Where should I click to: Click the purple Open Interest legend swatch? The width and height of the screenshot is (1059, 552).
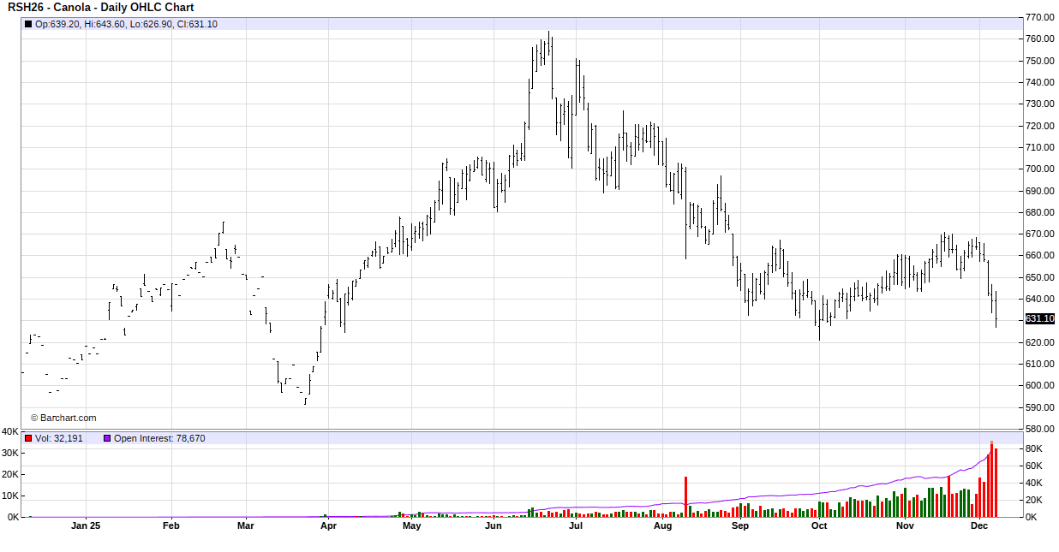pos(107,438)
